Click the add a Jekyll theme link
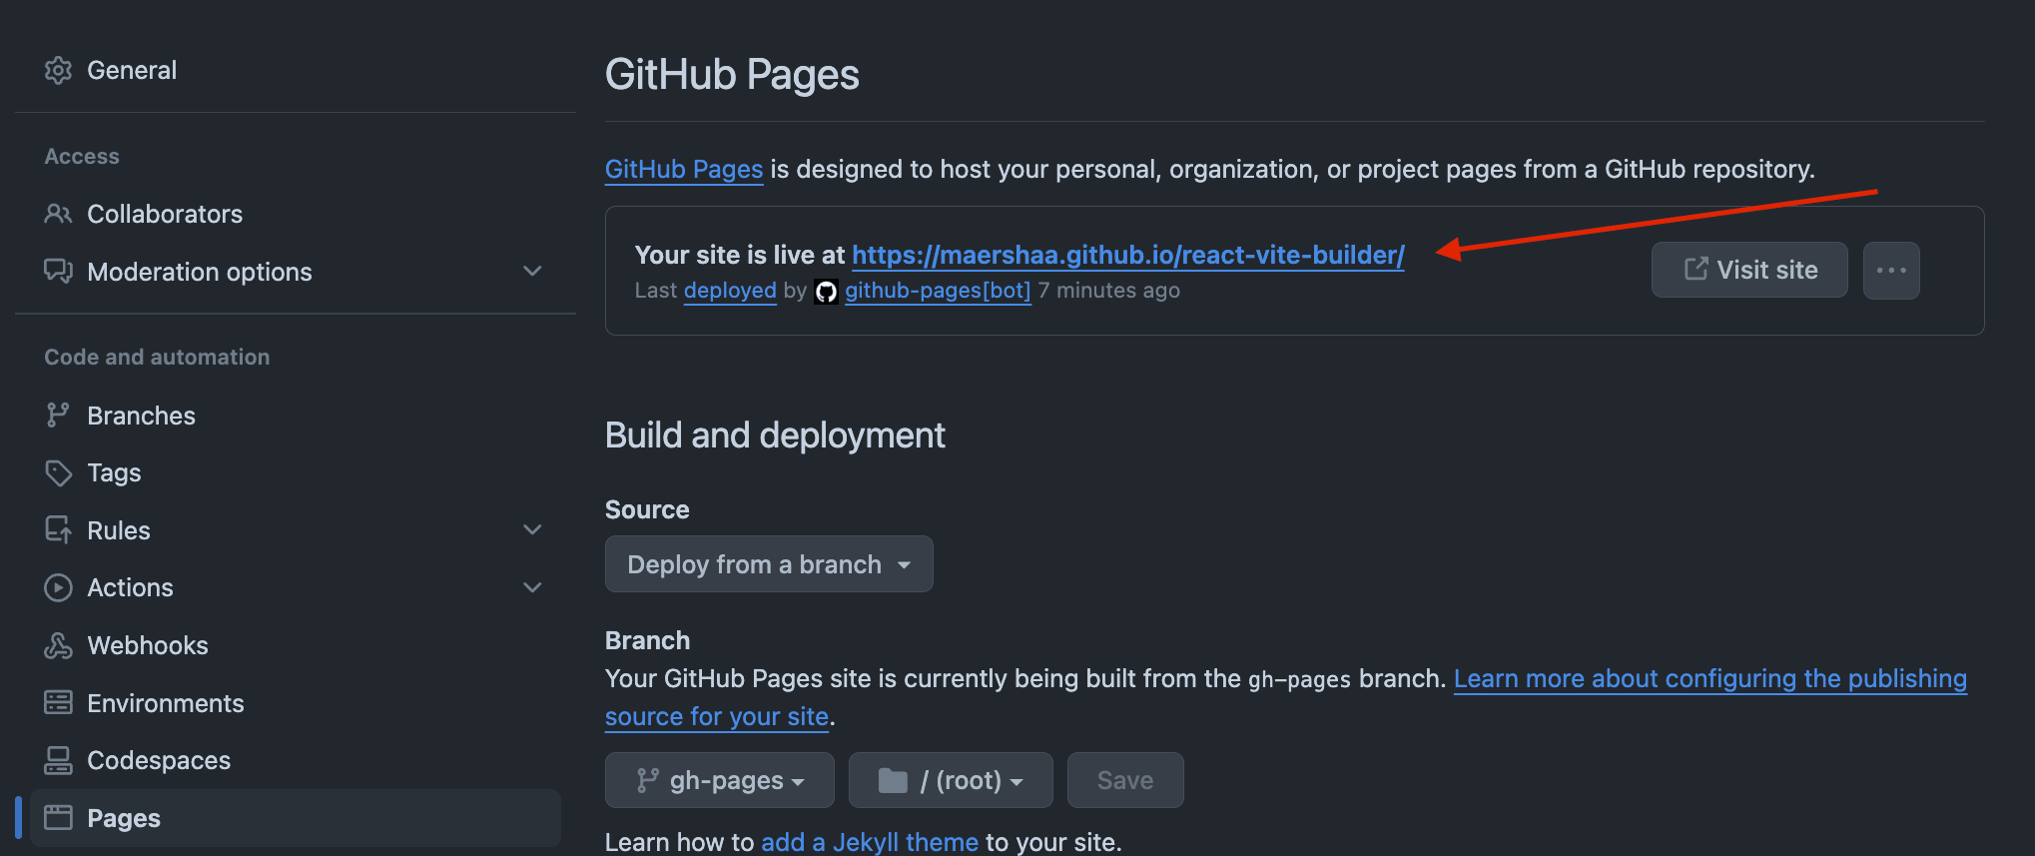Screen dimensions: 2035x856 [869, 842]
